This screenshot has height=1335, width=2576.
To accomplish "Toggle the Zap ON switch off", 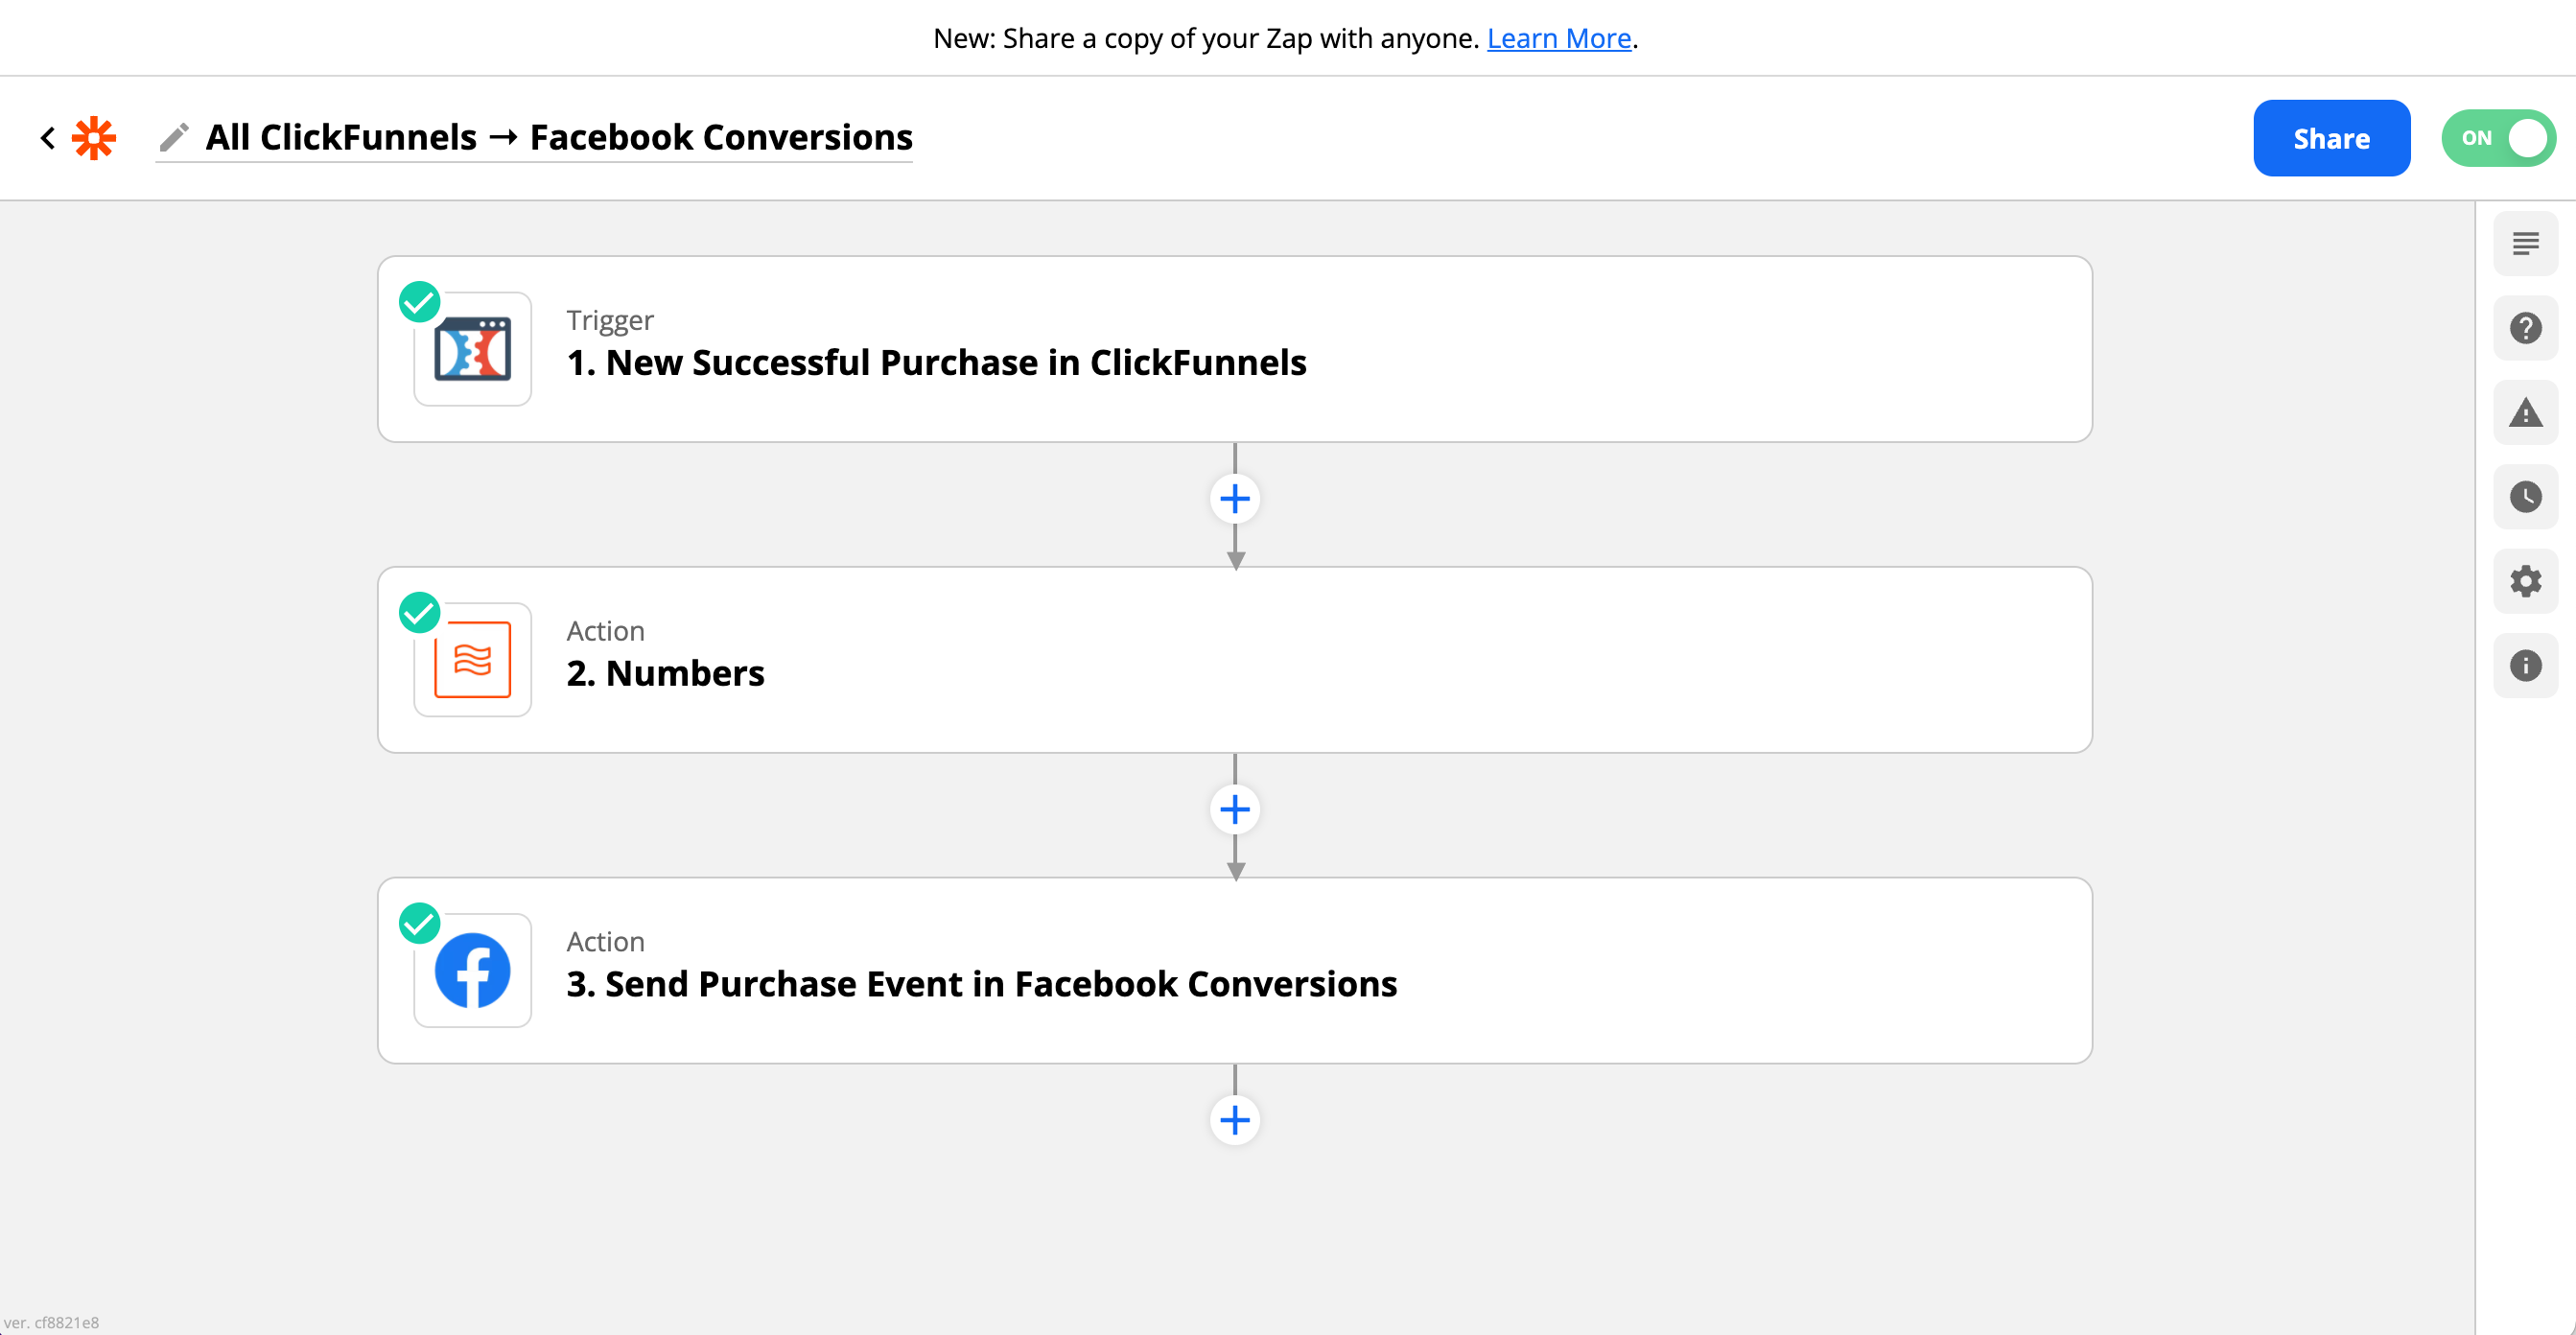I will pos(2498,138).
